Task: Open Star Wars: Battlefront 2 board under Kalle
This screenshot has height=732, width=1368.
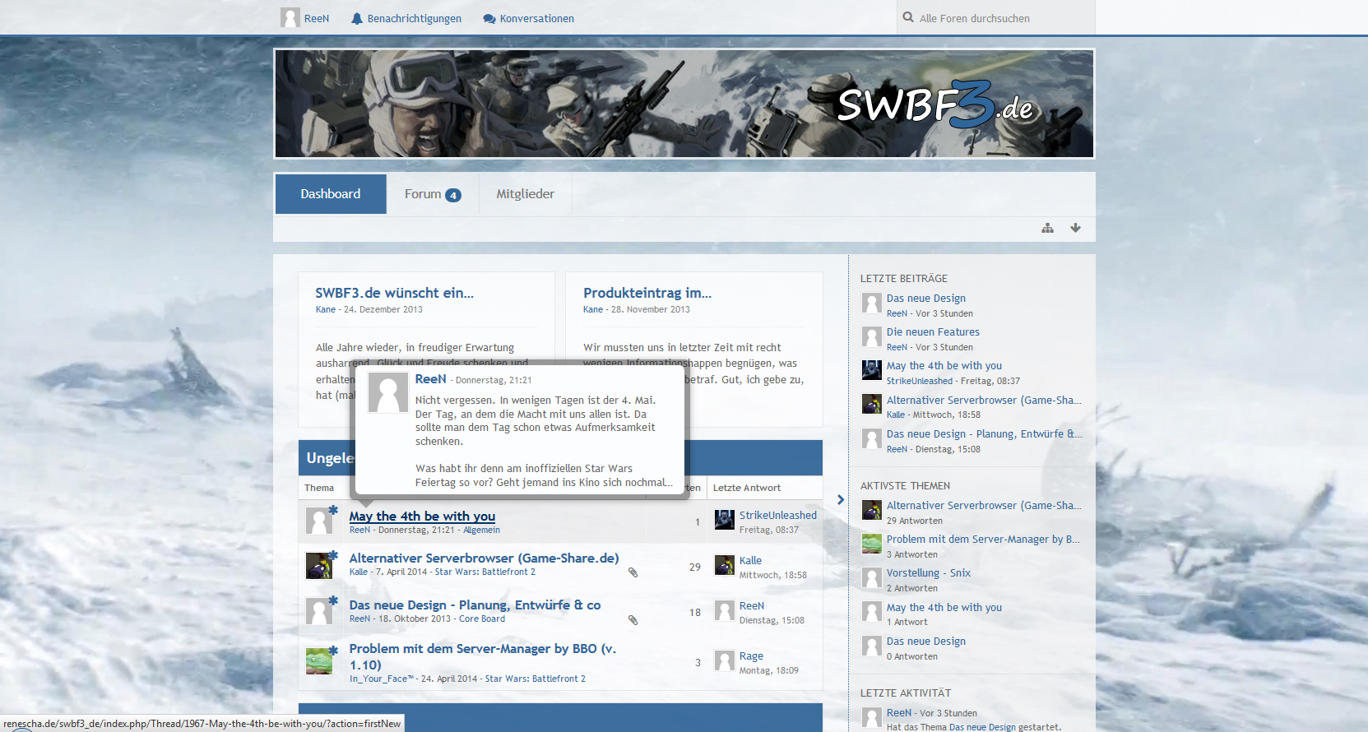Action: (485, 572)
